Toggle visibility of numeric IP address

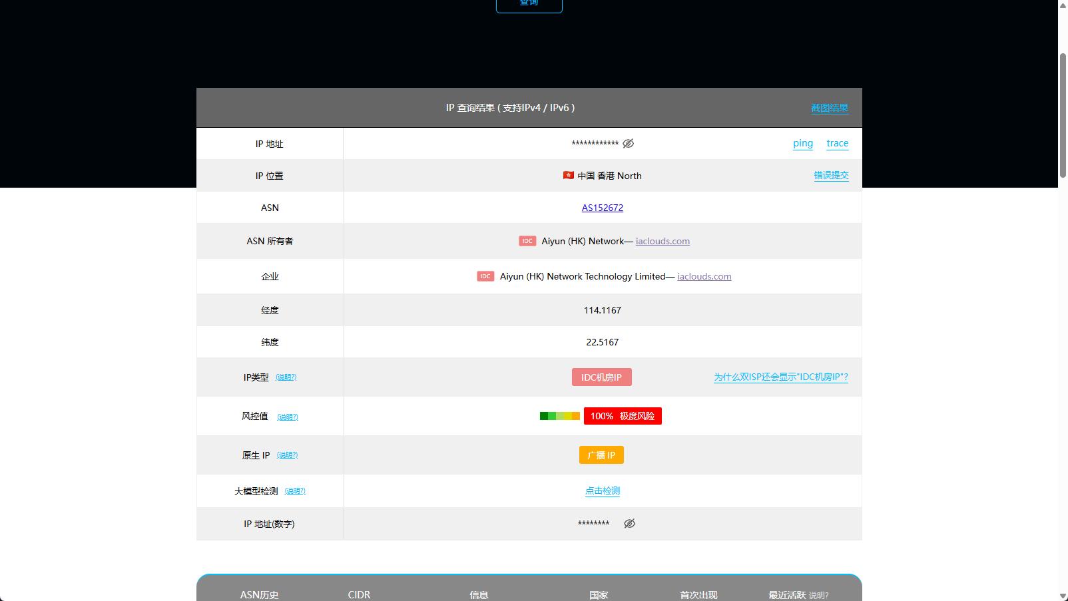[x=629, y=524]
